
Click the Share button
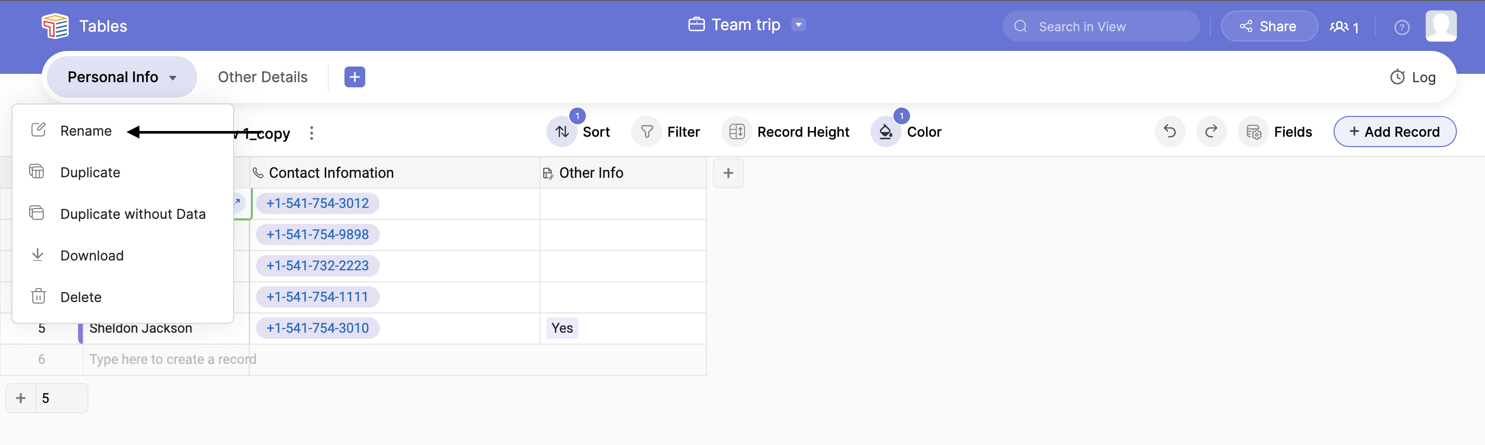point(1269,27)
